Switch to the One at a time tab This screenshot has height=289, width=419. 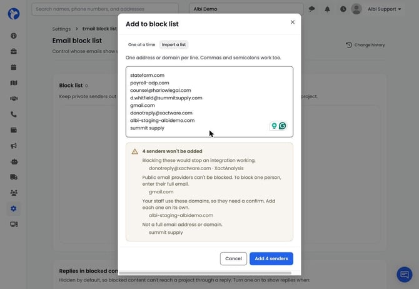[x=141, y=44]
